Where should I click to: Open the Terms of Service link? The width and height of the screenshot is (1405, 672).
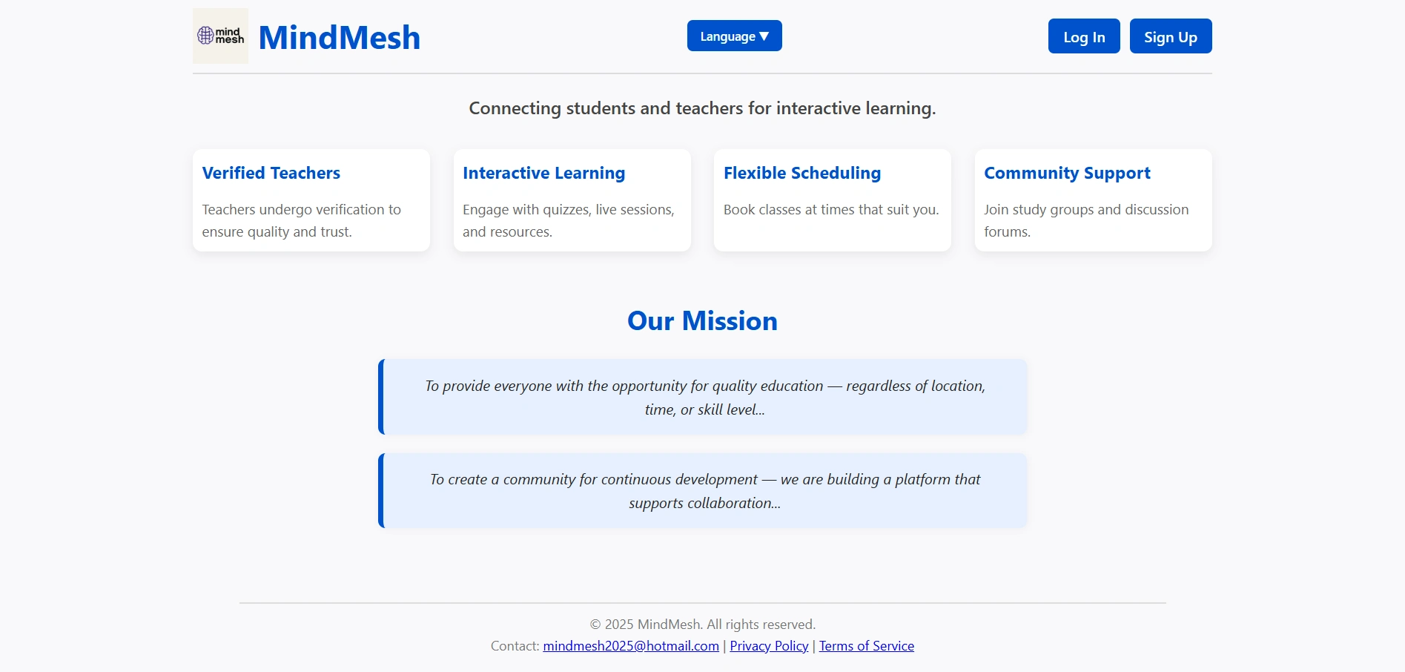867,646
